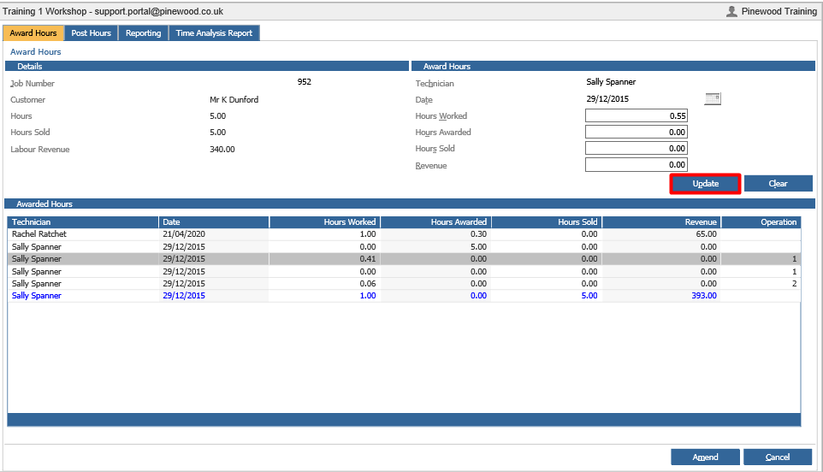The width and height of the screenshot is (823, 472).
Task: Click the Operation column header
Action: click(761, 222)
